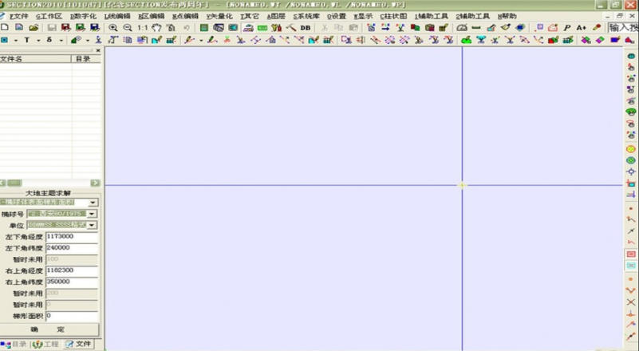Click the Zoom out magnifier icon
The width and height of the screenshot is (639, 351).
(127, 27)
